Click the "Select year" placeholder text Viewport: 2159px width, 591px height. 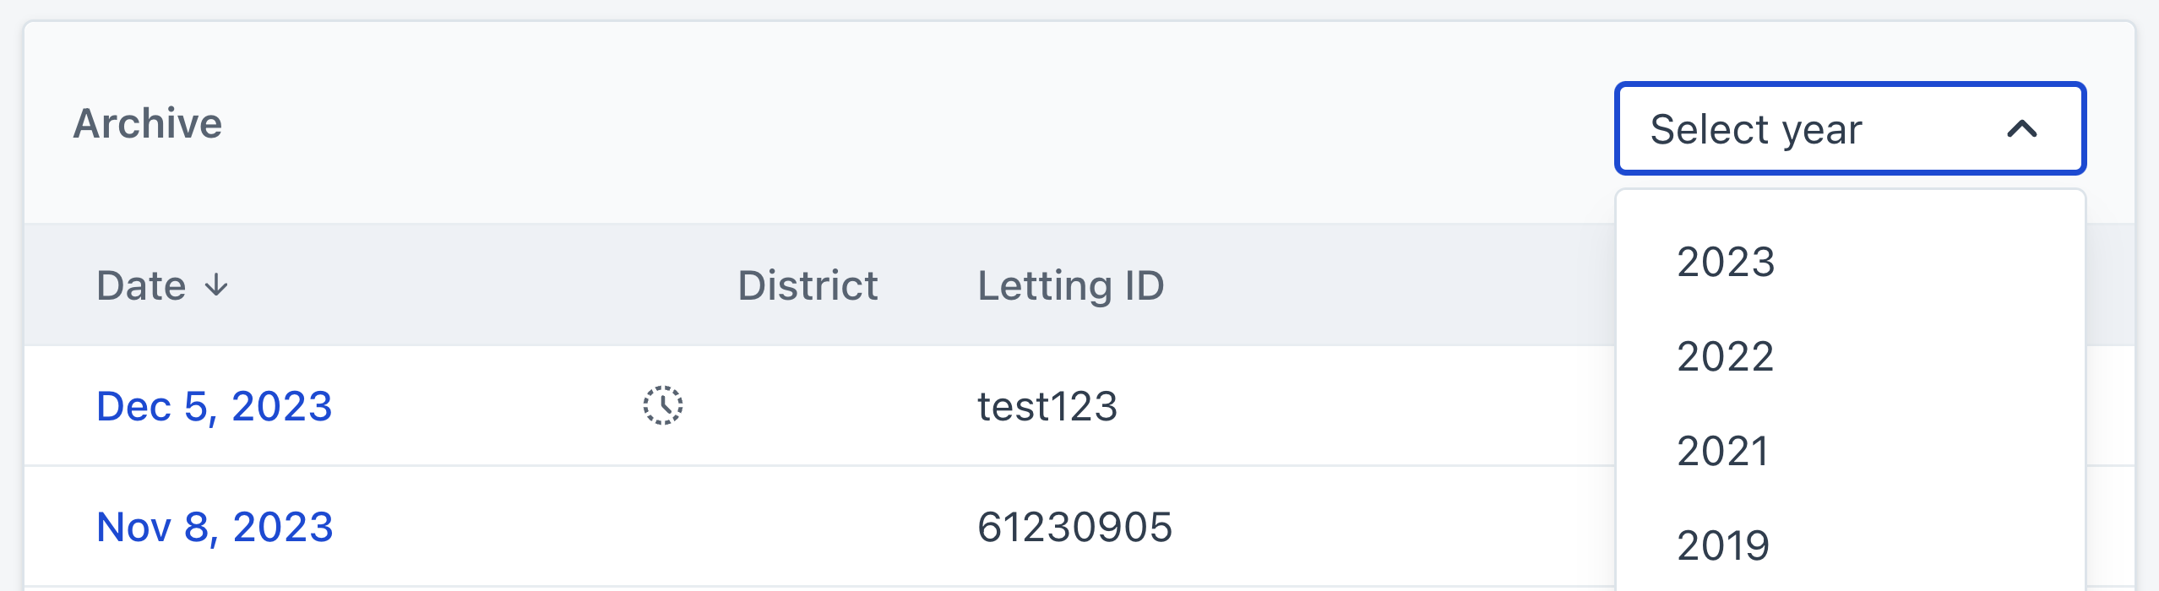(x=1755, y=129)
